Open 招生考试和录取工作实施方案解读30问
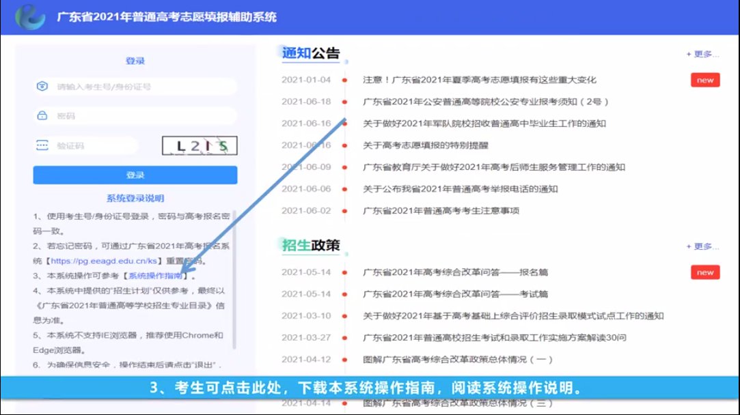The height and width of the screenshot is (415, 740). click(494, 338)
